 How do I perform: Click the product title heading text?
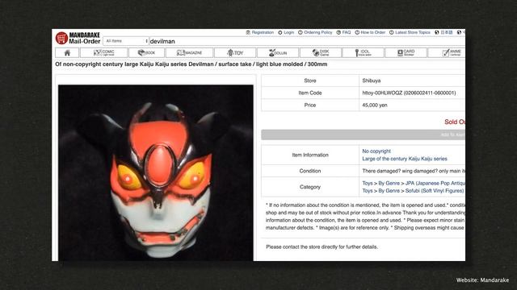pyautogui.click(x=191, y=64)
